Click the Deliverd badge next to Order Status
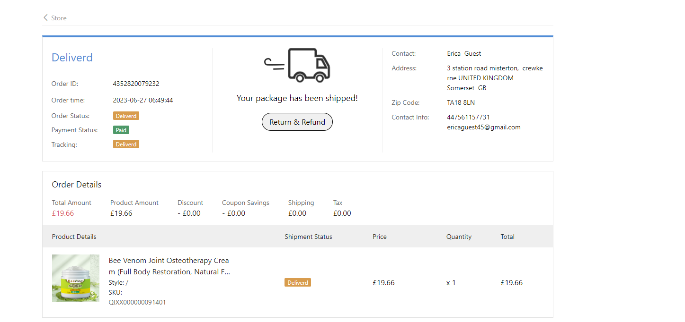 tap(126, 116)
